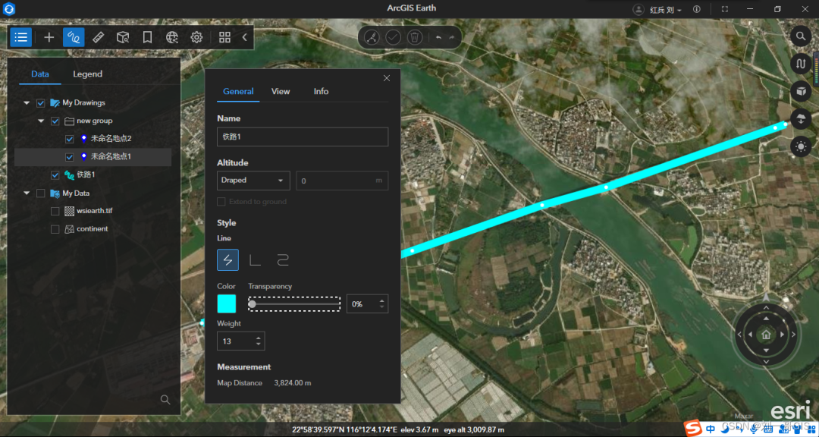Switch to the Data tab
The width and height of the screenshot is (819, 437).
tap(40, 74)
